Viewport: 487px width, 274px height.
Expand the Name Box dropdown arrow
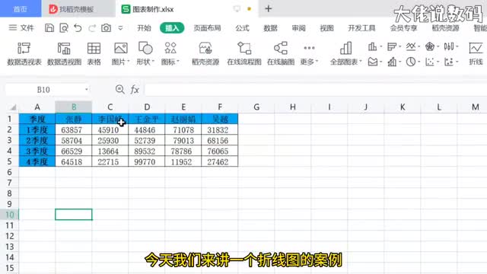[87, 90]
